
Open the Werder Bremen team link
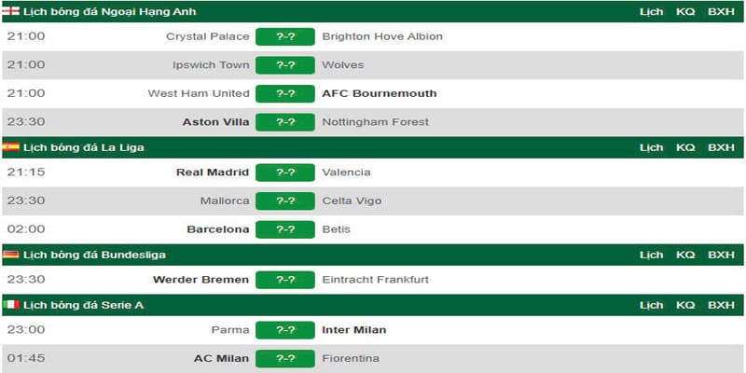click(x=200, y=279)
